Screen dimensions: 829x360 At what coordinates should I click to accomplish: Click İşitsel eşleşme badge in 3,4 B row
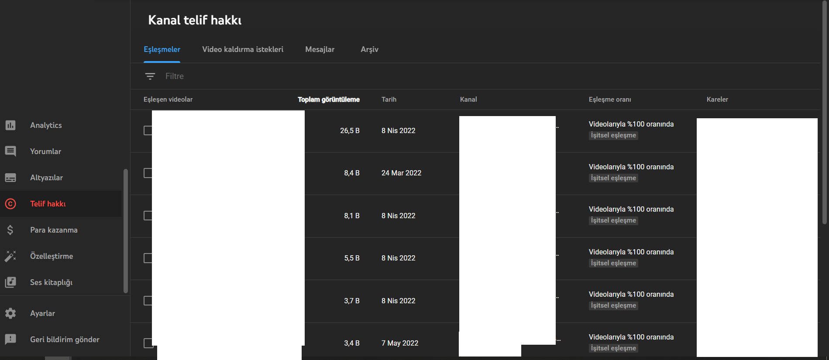coord(613,348)
